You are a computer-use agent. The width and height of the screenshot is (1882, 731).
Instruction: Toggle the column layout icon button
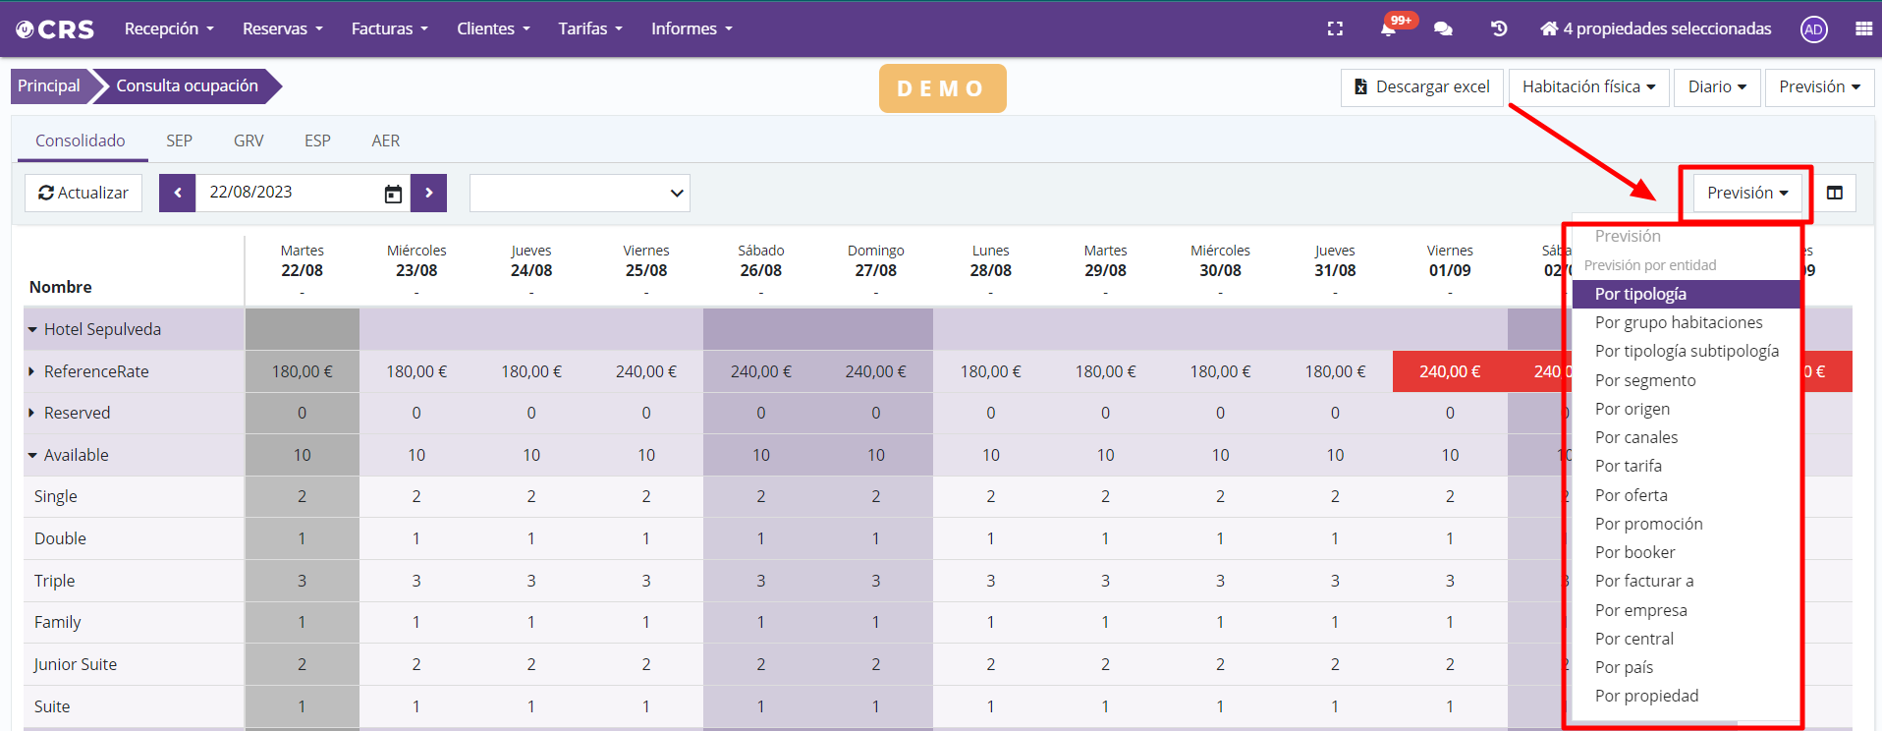[1834, 193]
